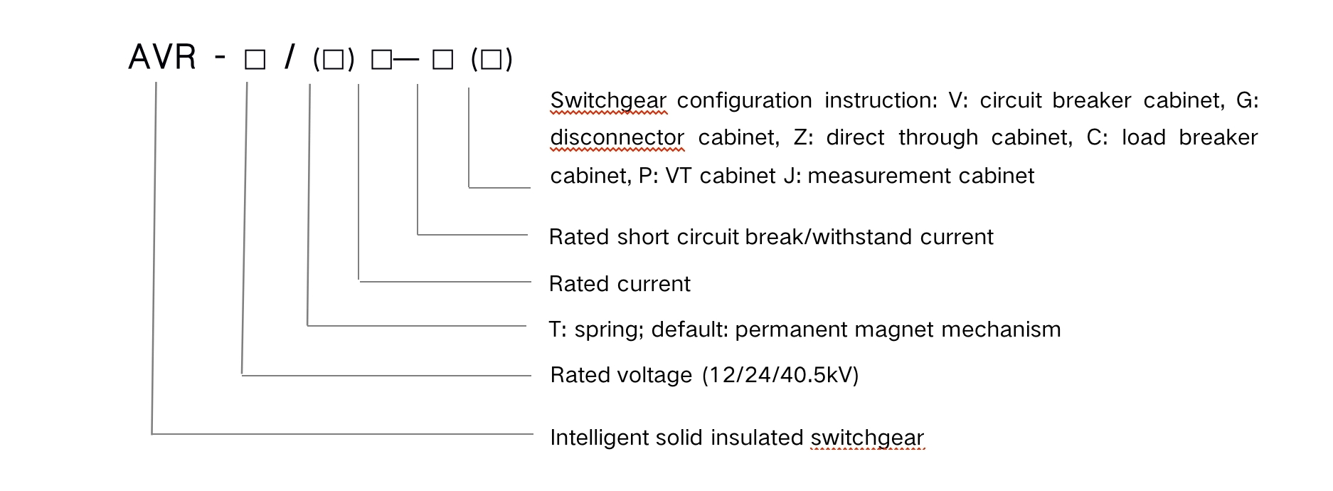Image resolution: width=1333 pixels, height=491 pixels.
Task: Click the words measurement cabinet
Action: point(920,176)
